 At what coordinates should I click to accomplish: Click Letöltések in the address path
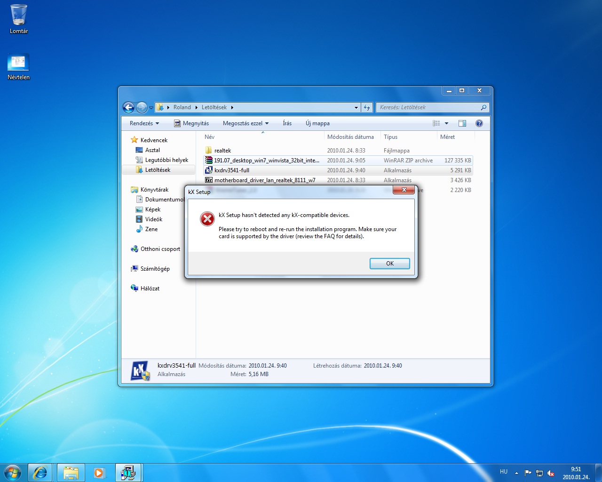(x=214, y=107)
